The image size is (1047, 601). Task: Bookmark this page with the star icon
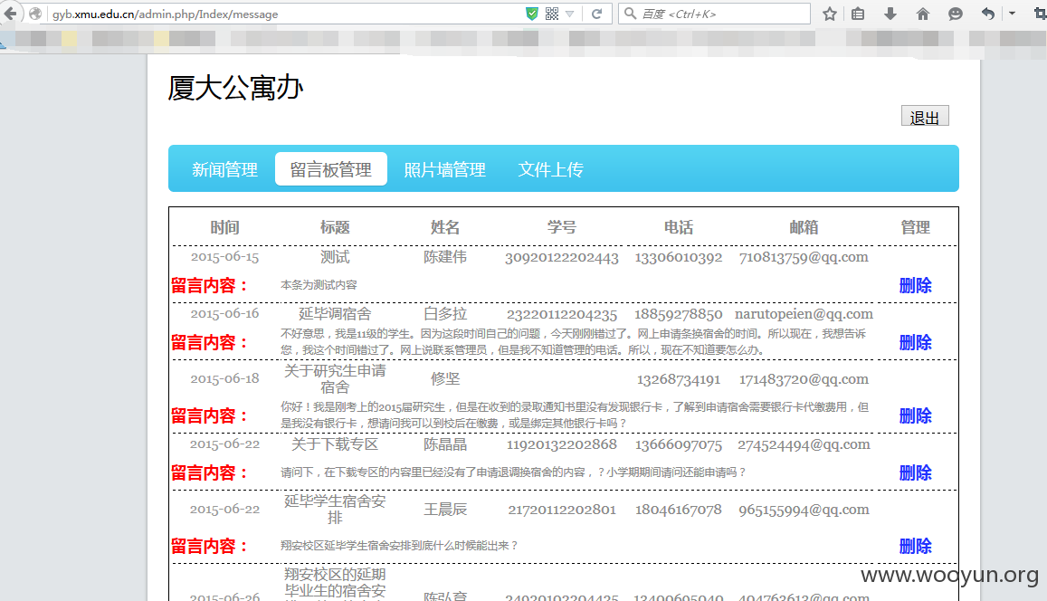coord(829,14)
